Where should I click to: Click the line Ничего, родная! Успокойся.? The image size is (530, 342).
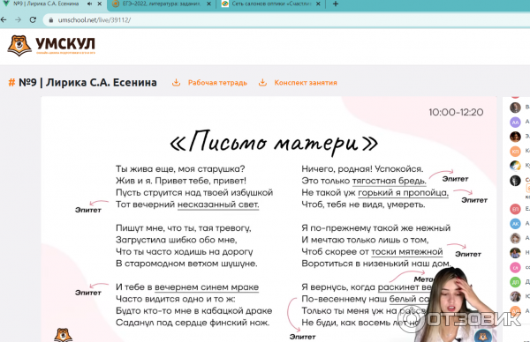[x=362, y=169]
